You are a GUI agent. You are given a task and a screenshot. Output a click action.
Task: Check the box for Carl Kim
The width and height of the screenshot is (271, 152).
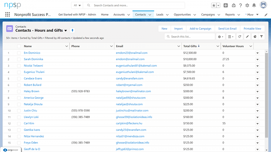[x=19, y=124]
